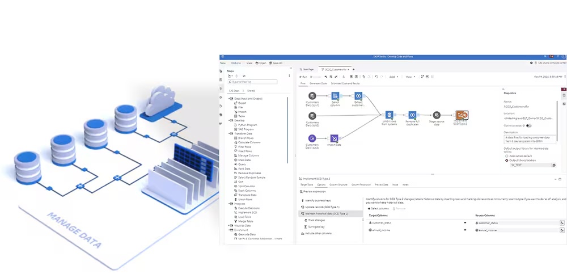Toggle the Optimize steps switch
This screenshot has height=274, width=567.
529,125
